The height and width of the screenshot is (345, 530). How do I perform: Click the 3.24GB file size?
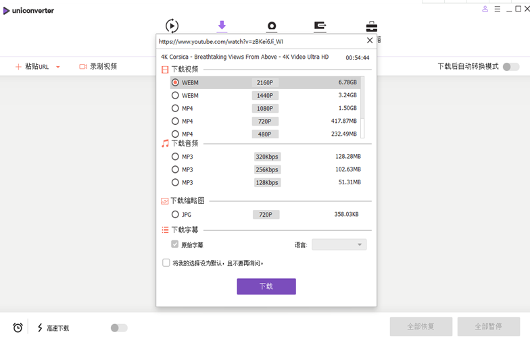347,95
